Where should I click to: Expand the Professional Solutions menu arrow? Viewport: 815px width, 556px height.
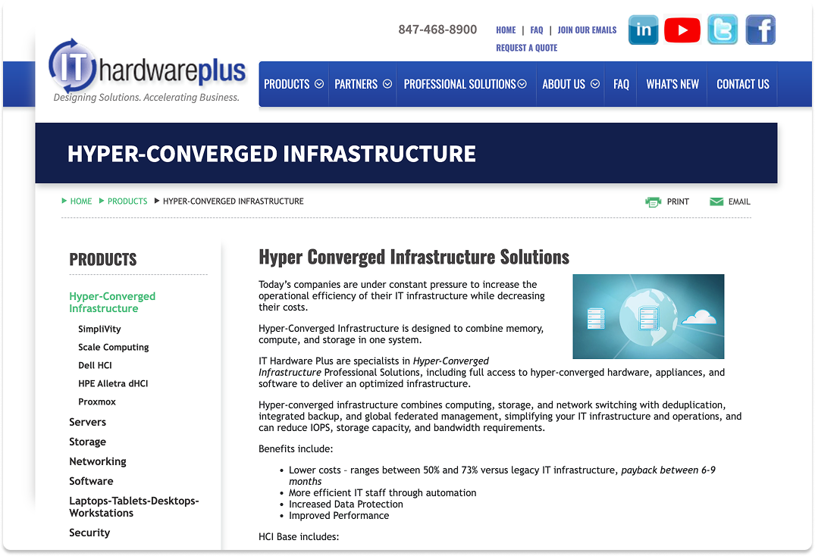[522, 84]
